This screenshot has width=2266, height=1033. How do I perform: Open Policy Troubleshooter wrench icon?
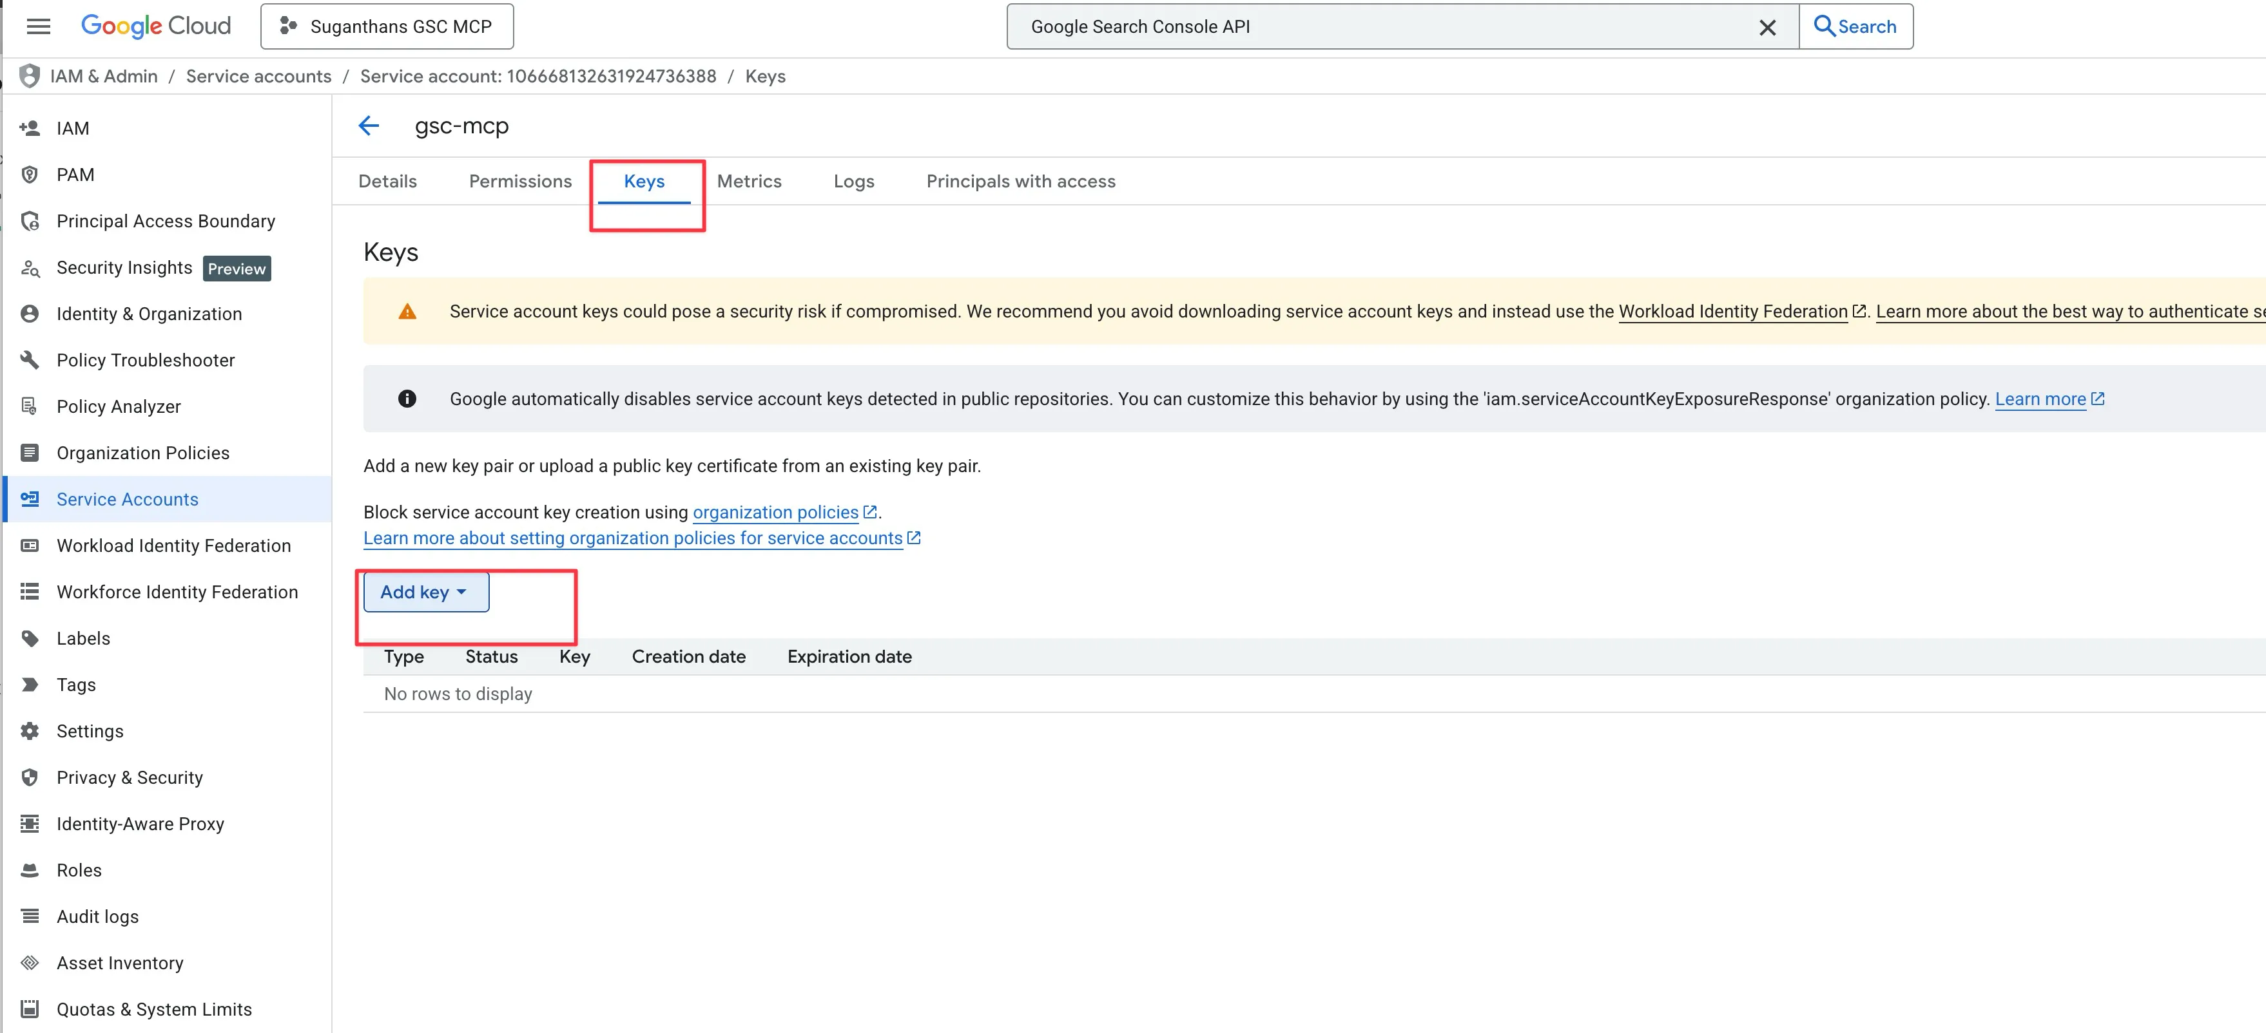[x=30, y=359]
